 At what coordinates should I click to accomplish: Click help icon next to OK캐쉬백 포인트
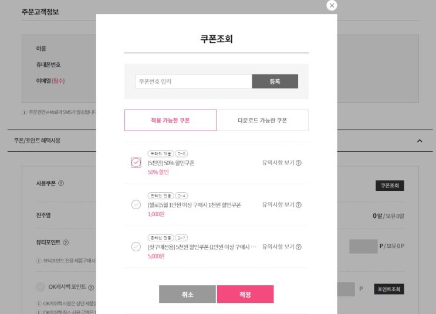(91, 287)
